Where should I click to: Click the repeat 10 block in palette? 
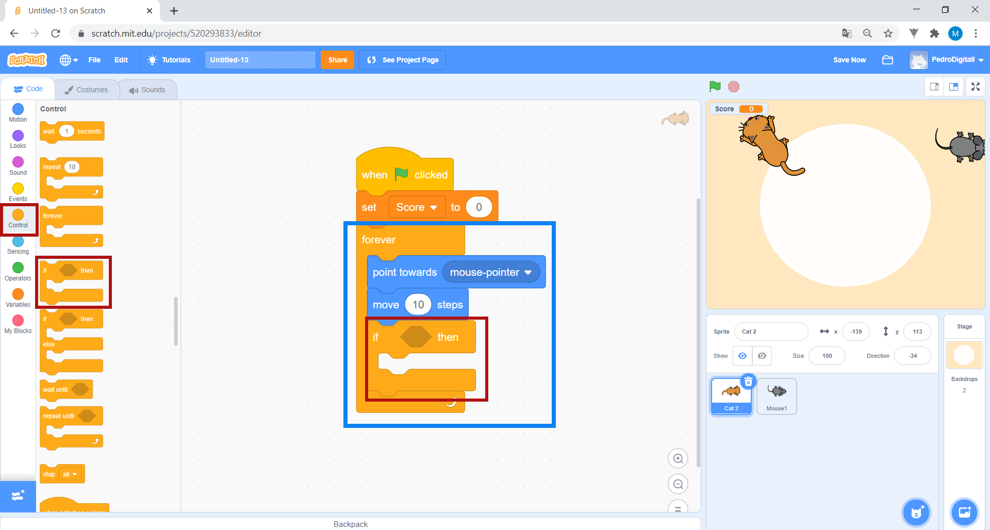(x=71, y=178)
